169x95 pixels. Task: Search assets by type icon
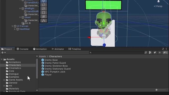pyautogui.click(x=150, y=53)
